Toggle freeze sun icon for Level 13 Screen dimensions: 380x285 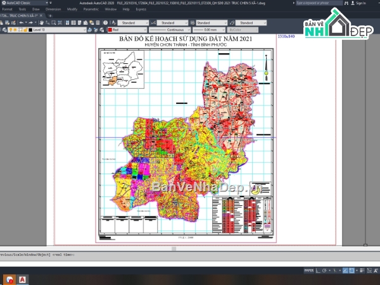[15, 30]
